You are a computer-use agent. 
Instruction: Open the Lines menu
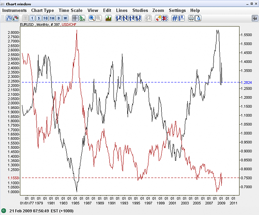point(122,10)
